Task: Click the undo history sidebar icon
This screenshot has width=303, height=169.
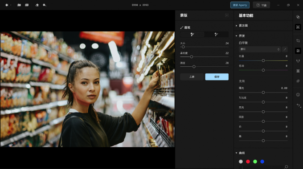Action: click(299, 105)
